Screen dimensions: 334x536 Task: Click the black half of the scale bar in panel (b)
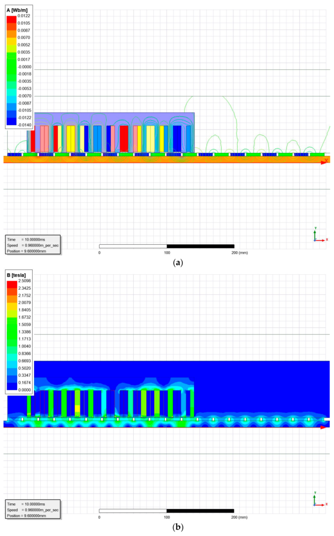[x=200, y=511]
